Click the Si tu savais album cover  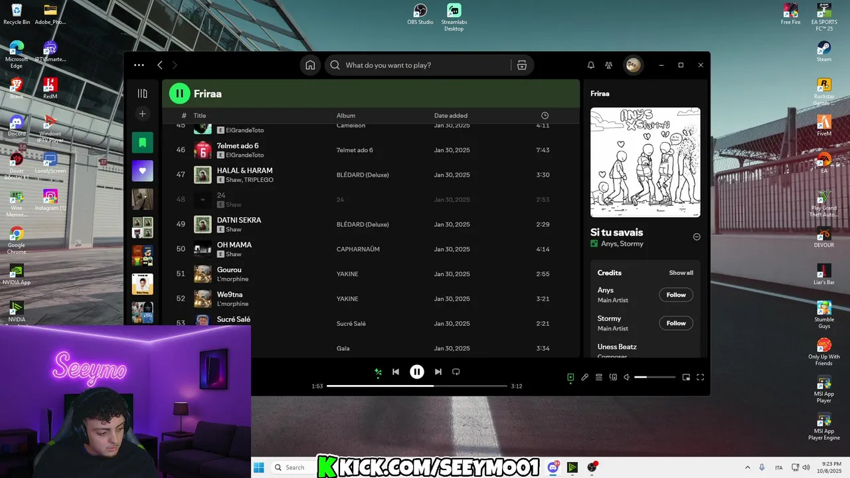coord(645,163)
